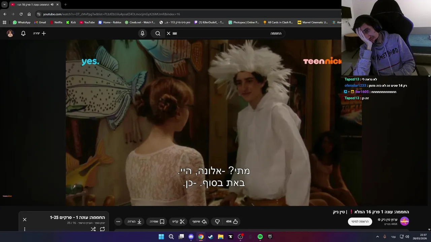Open the volume control in tray
Viewport: 431px width, 242px height.
407,237
